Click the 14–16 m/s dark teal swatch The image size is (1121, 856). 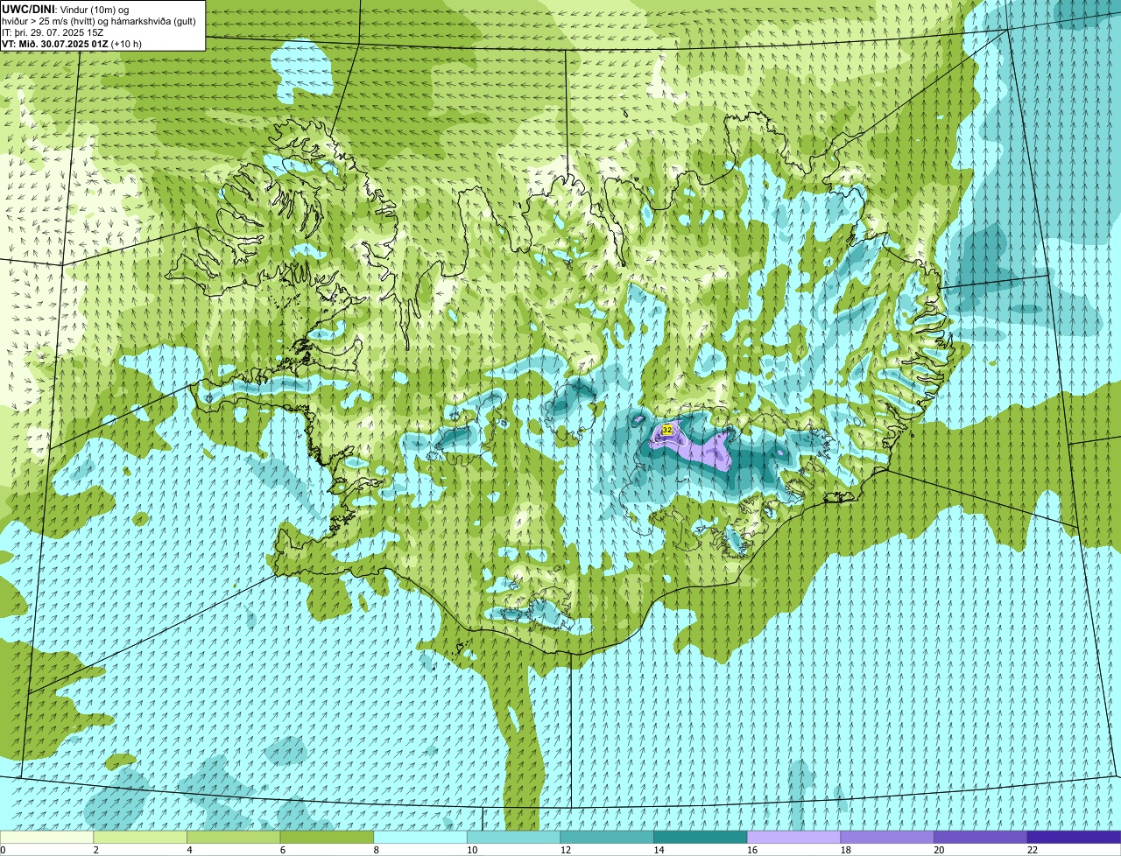(701, 837)
